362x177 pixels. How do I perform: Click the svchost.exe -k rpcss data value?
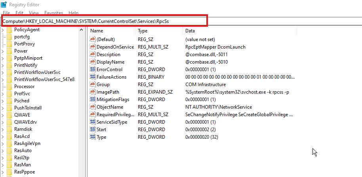click(x=237, y=92)
